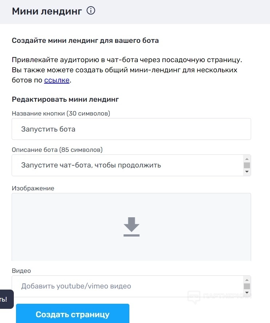270x323 pixels.
Task: Click the info icon beside Мини лендинг title
Action: (91, 11)
